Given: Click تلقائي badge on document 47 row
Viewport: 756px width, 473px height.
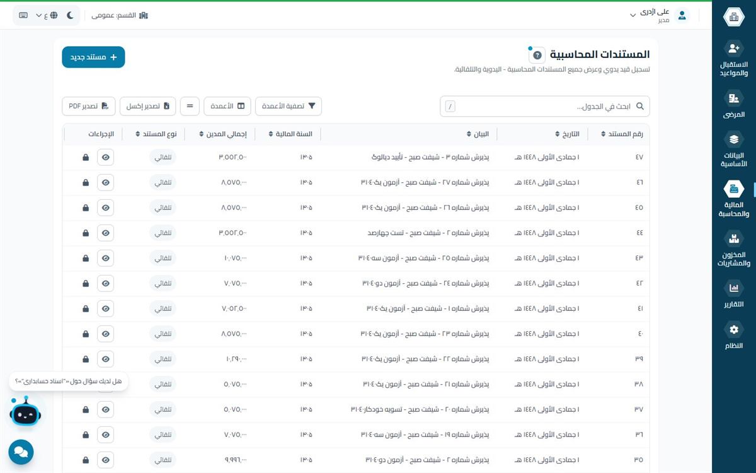Looking at the screenshot, I should coord(163,157).
